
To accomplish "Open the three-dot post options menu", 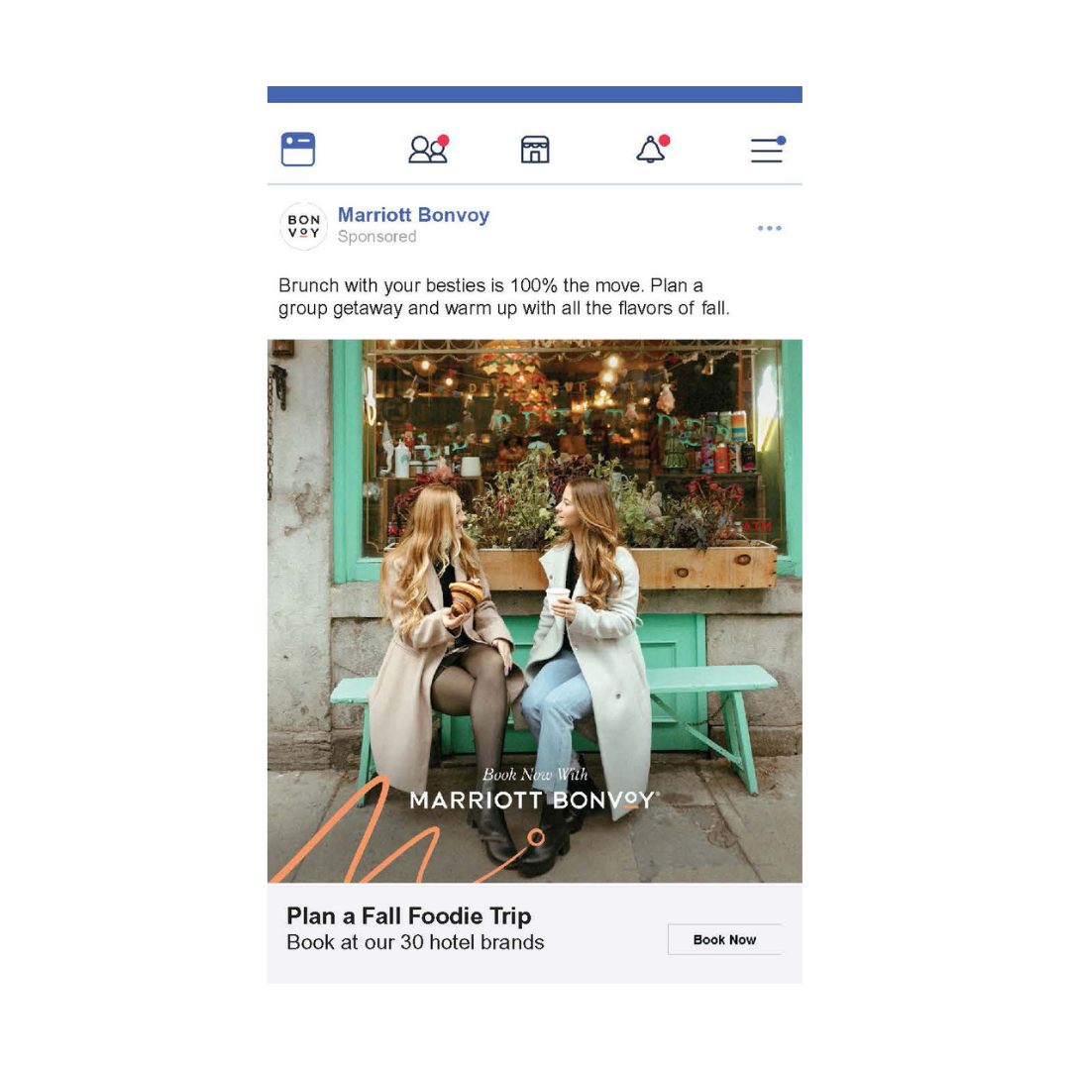I will [x=769, y=228].
